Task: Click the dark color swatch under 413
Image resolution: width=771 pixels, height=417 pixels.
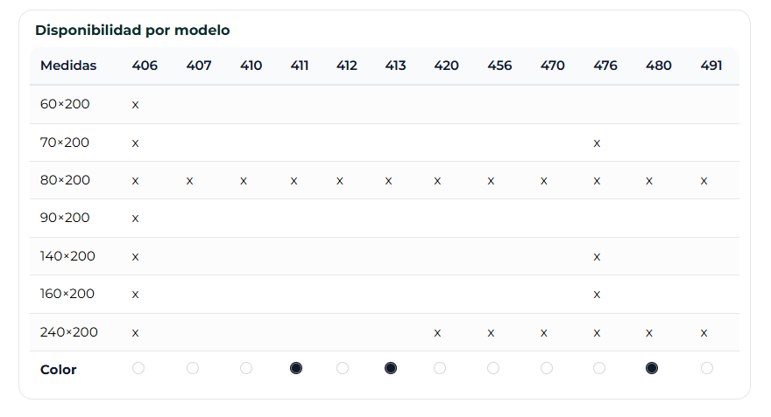Action: pos(391,368)
